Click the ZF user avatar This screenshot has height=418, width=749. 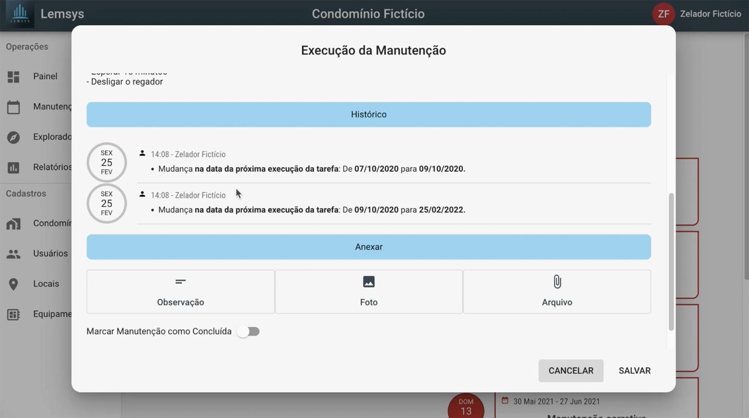click(664, 14)
